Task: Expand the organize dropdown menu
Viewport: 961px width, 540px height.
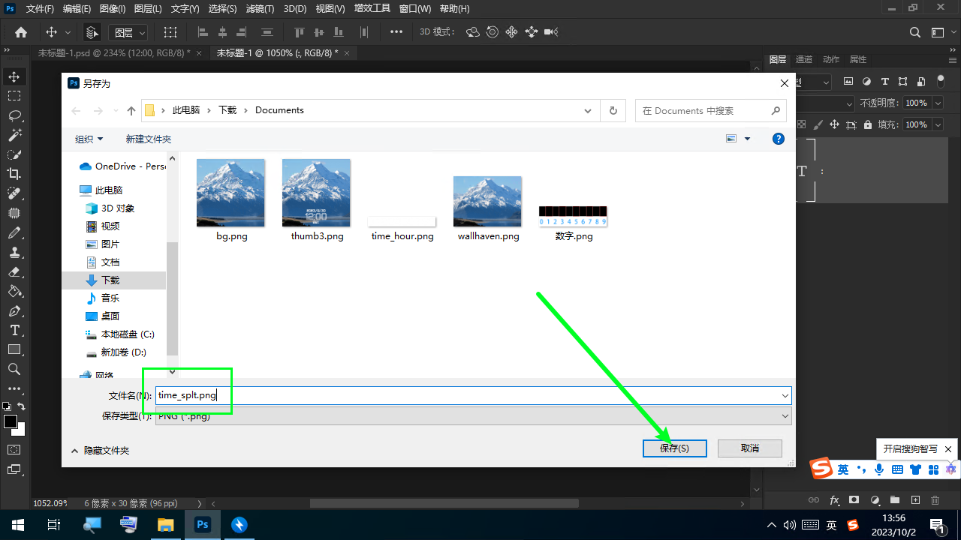Action: point(89,139)
